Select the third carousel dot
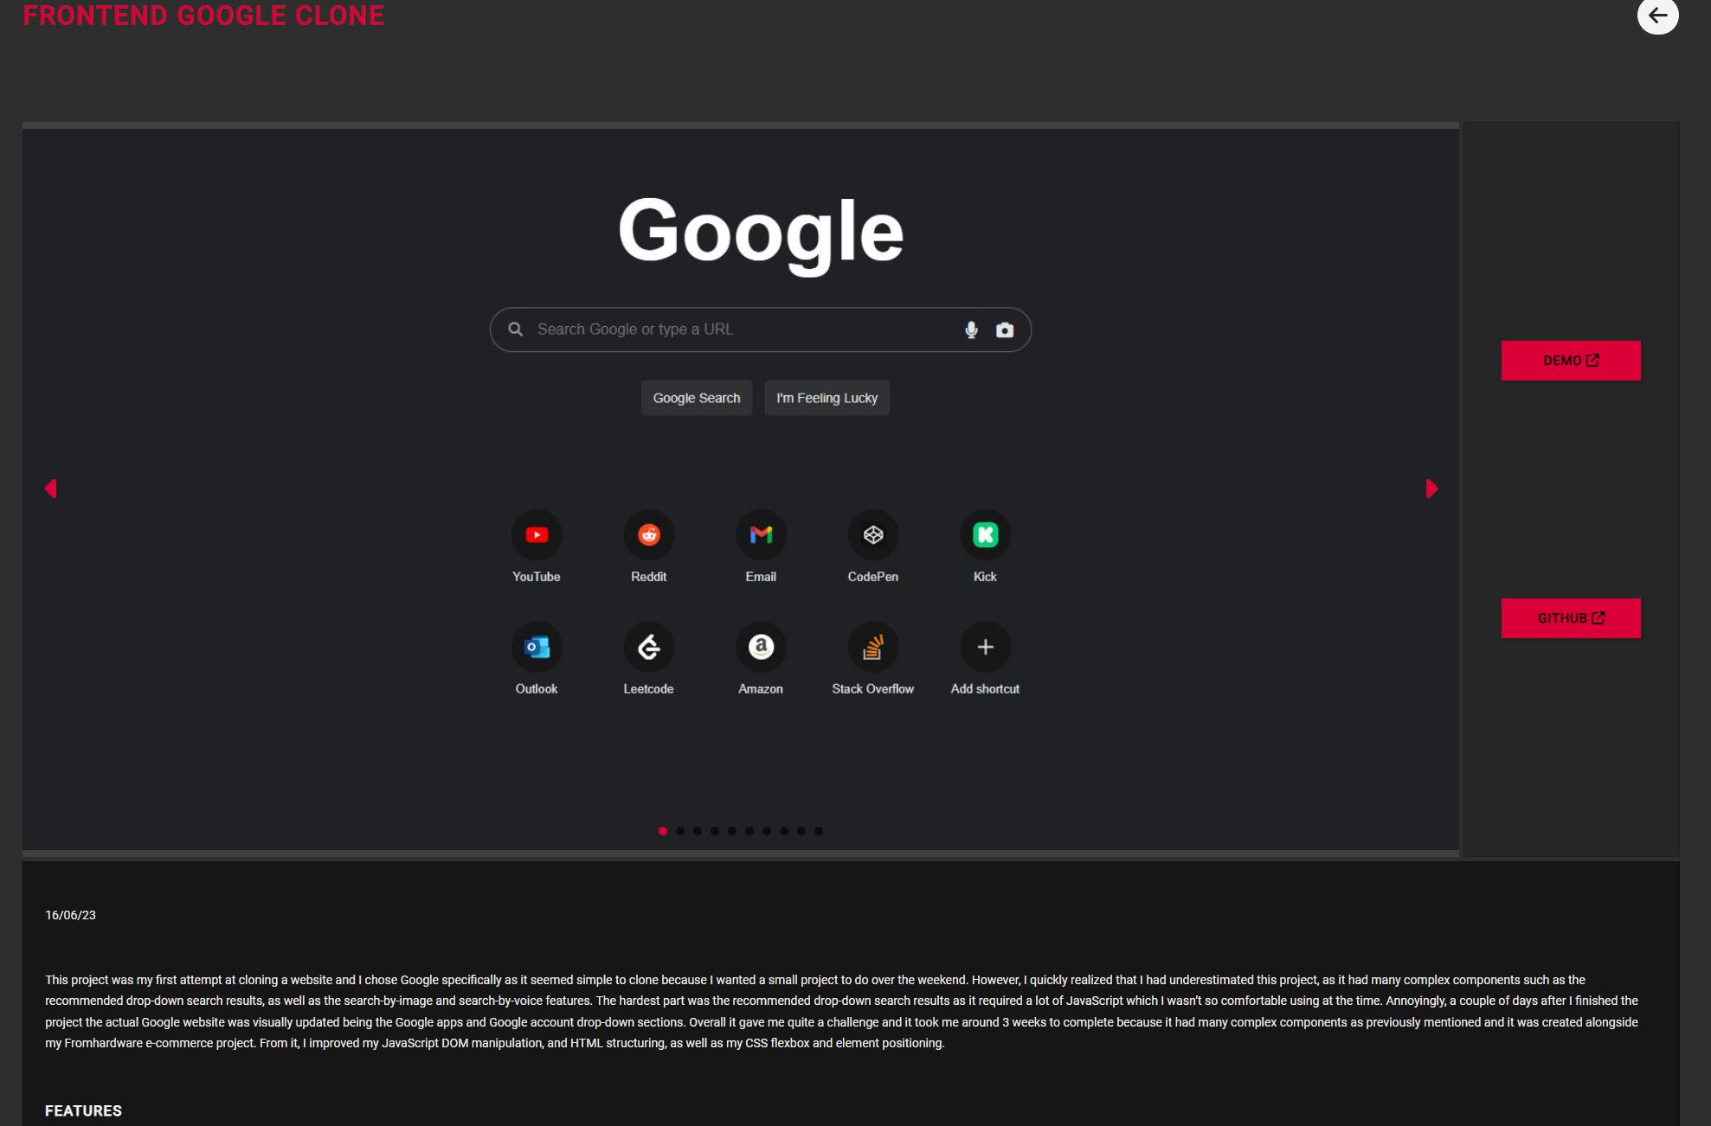This screenshot has width=1711, height=1126. [698, 831]
